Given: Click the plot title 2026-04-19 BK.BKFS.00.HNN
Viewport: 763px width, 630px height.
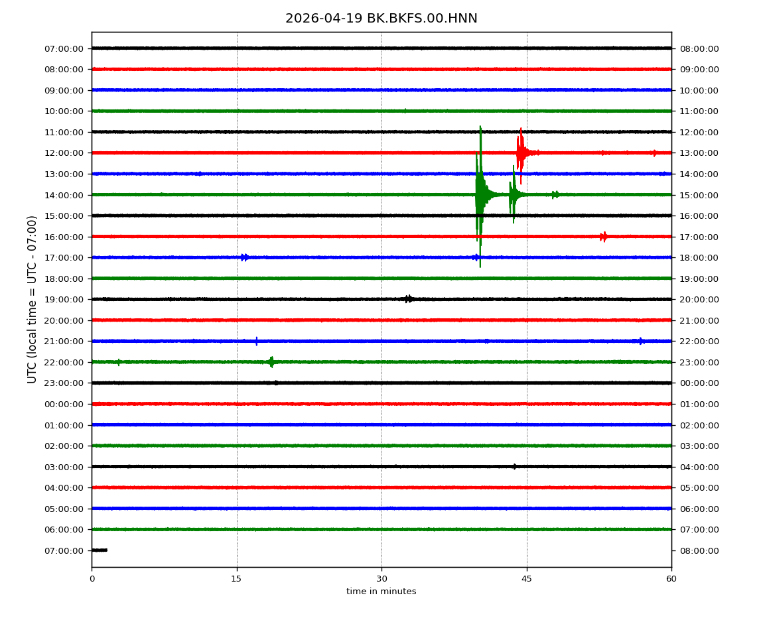Looking at the screenshot, I should (381, 19).
